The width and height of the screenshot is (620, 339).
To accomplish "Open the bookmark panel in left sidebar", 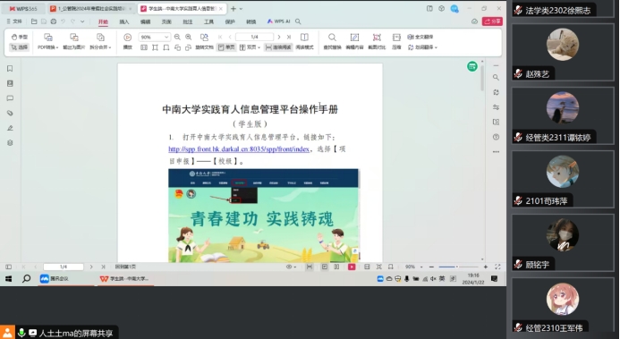I will [10, 68].
